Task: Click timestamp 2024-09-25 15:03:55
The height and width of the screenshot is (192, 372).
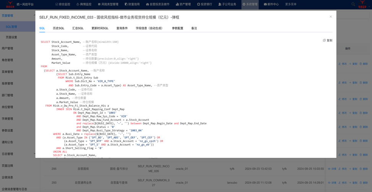Action: [x=310, y=169]
